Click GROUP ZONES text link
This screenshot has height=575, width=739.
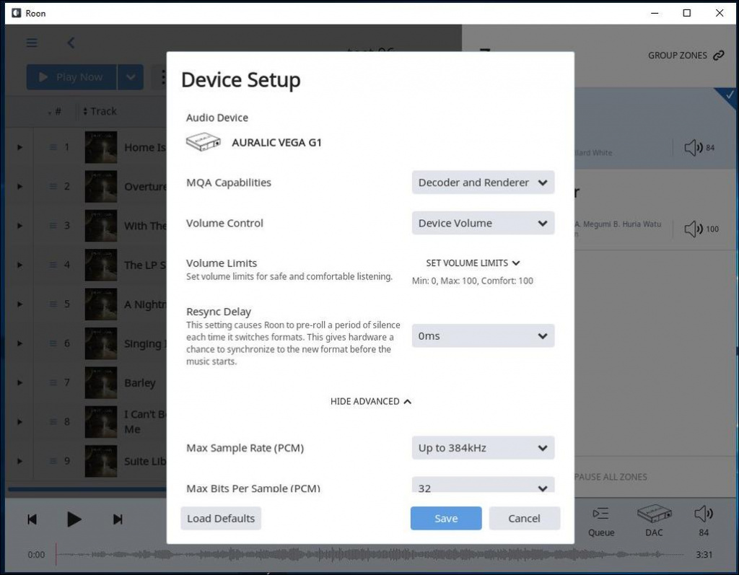(677, 56)
